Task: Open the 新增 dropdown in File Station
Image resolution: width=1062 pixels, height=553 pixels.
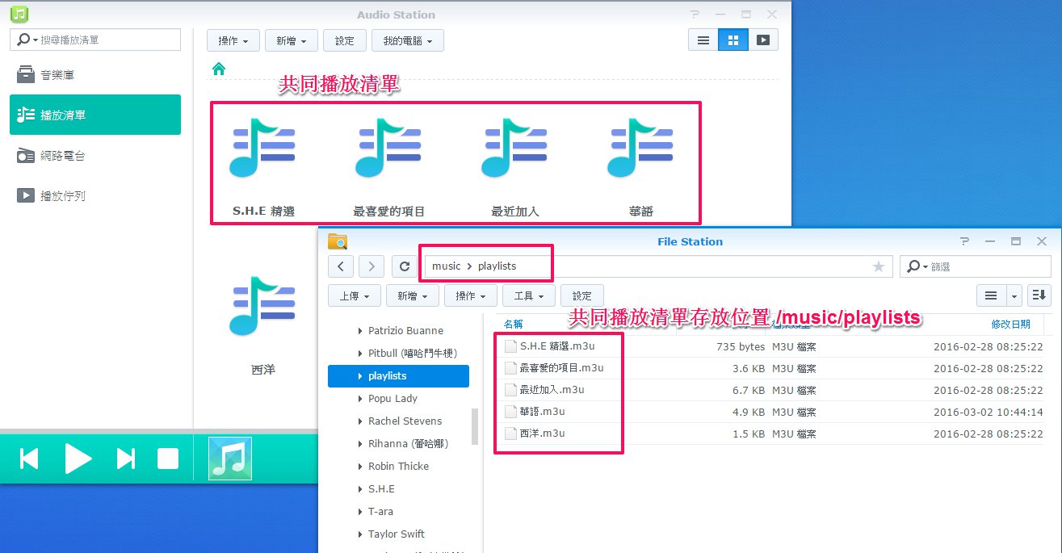Action: pos(413,296)
